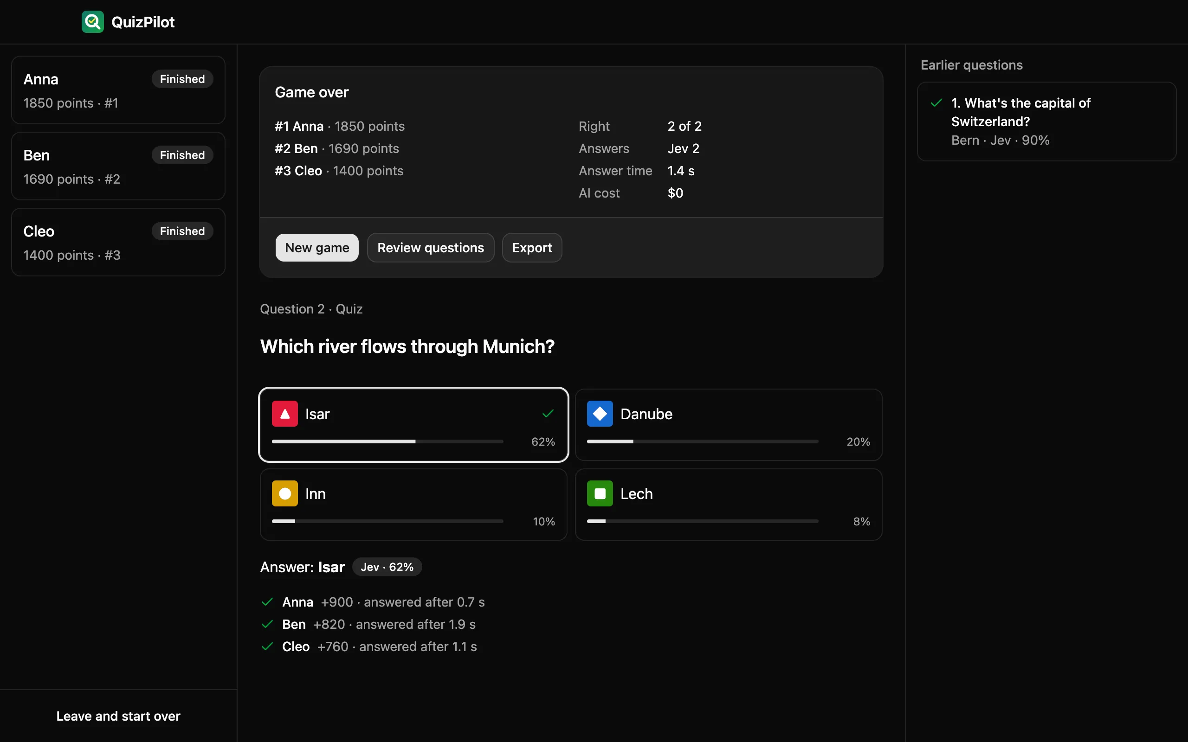Open Review questions
The height and width of the screenshot is (742, 1188).
point(431,247)
